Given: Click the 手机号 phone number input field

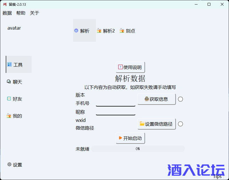Looking at the screenshot, I should pyautogui.click(x=115, y=103).
